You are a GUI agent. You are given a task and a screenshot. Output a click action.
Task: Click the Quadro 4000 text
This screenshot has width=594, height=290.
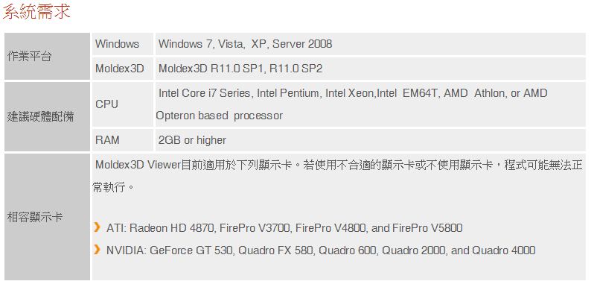pyautogui.click(x=503, y=250)
